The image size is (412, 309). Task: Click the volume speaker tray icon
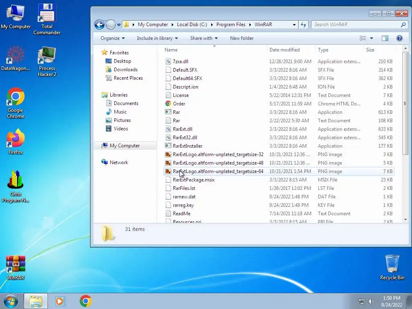click(371, 301)
